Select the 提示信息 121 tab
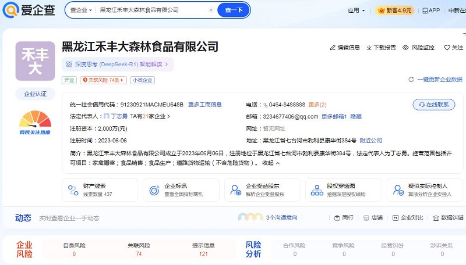This screenshot has width=466, height=265. pyautogui.click(x=203, y=249)
